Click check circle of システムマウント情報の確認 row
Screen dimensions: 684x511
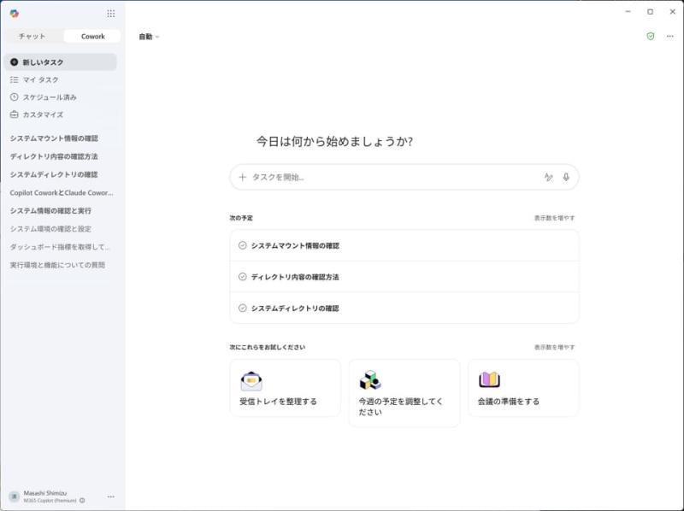pos(243,245)
